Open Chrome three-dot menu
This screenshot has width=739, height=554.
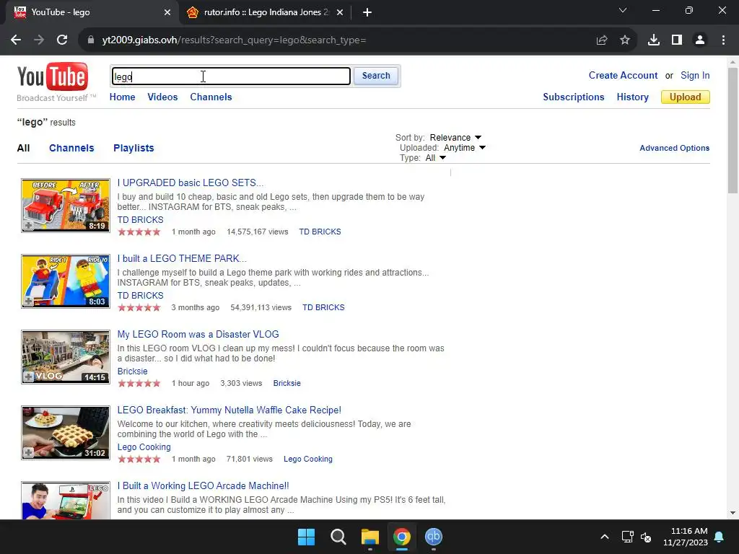point(723,40)
